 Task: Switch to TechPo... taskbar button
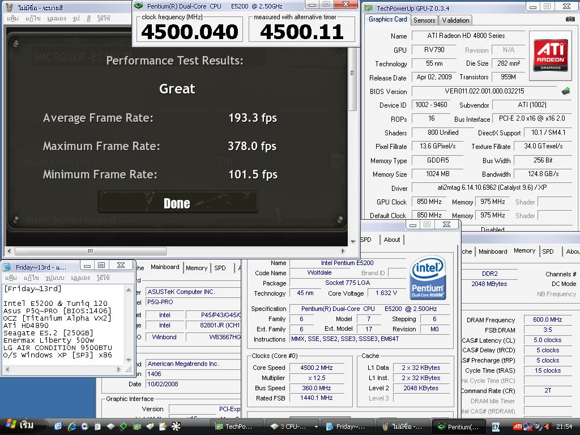(237, 427)
